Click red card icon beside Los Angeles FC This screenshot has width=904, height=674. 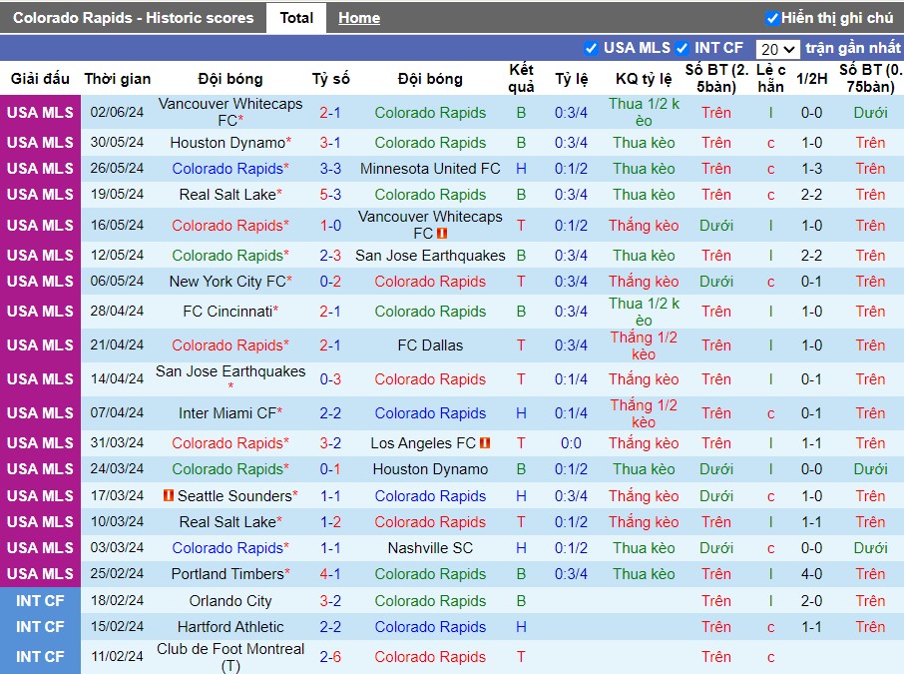[485, 443]
